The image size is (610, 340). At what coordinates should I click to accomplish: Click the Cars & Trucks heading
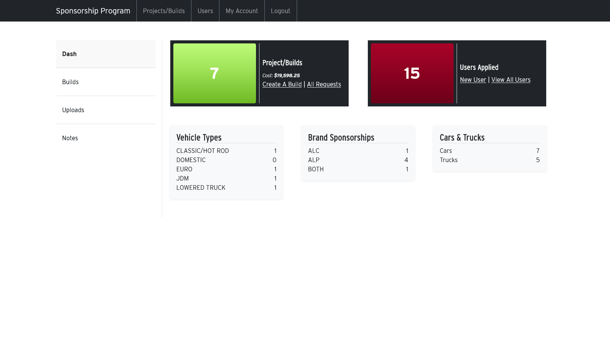[462, 138]
